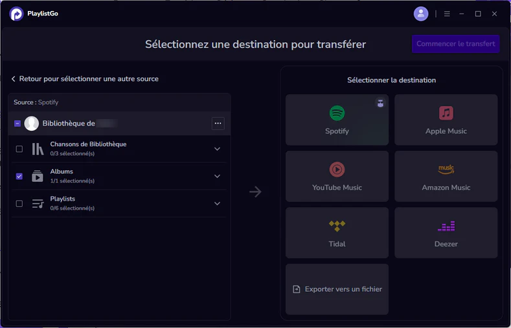Viewport: 511px width, 328px height.
Task: Click the 'Source : Spotify' label
Action: [36, 102]
